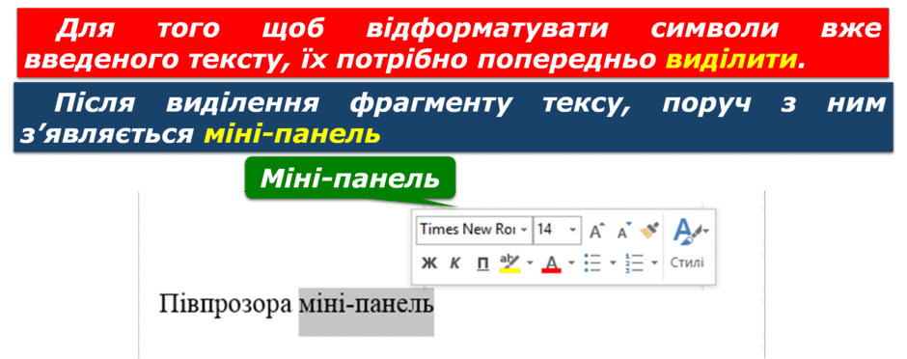Apply the numbered list
The width and height of the screenshot is (907, 359).
point(635,263)
